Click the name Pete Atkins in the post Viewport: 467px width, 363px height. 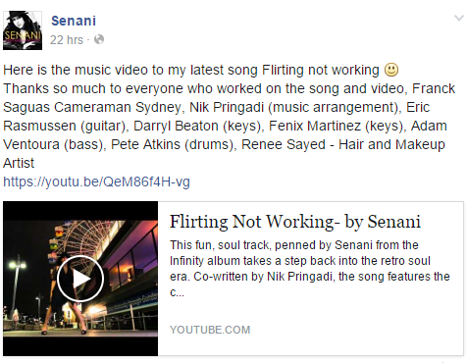coord(145,144)
